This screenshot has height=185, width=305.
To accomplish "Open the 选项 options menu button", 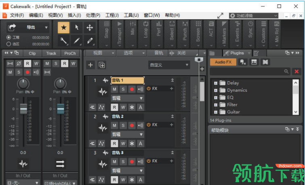I will click(x=131, y=53).
